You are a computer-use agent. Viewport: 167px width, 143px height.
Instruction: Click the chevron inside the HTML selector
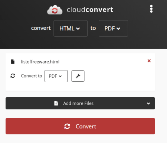point(78,29)
